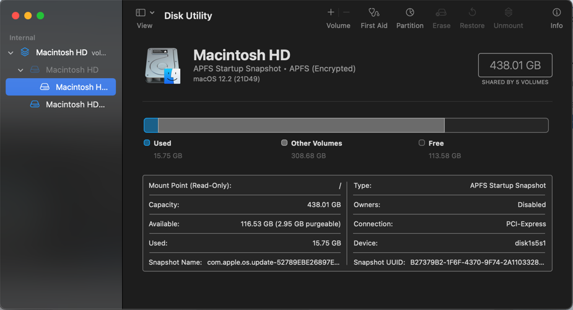Click the macOS 12.2 (21D49) text
The image size is (573, 310).
227,79
